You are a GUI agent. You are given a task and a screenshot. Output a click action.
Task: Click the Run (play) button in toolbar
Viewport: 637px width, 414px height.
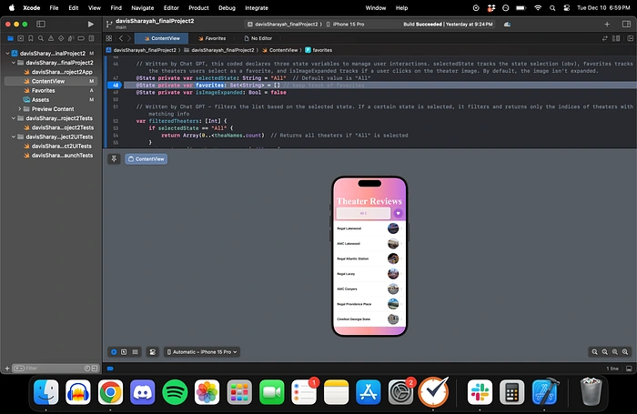coord(91,23)
